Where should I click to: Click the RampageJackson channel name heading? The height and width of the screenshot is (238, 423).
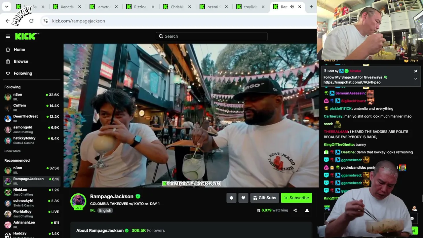112,196
